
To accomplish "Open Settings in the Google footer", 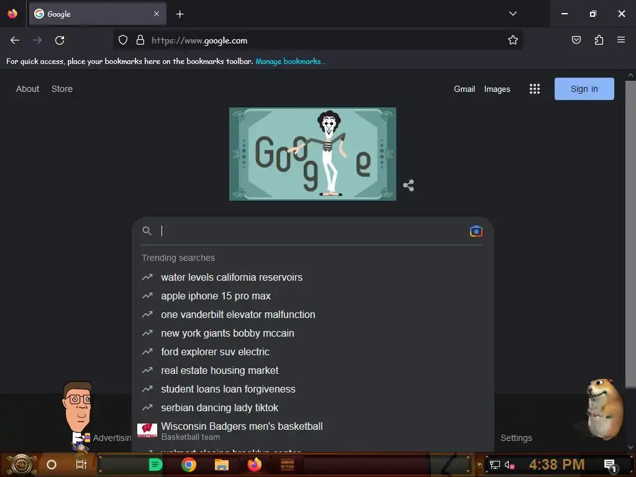I will (x=516, y=438).
